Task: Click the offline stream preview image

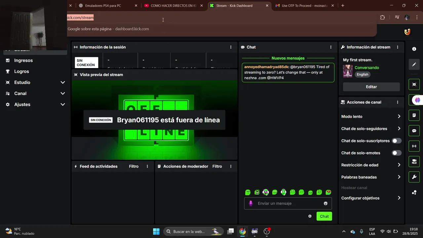Action: click(154, 120)
